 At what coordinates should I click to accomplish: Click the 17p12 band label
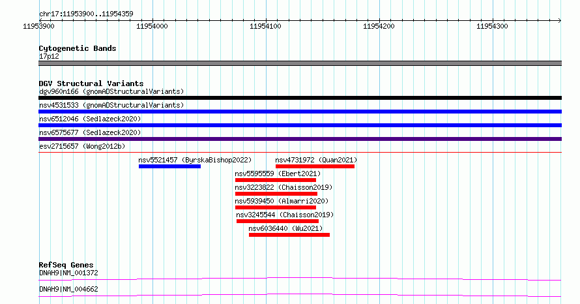click(49, 57)
